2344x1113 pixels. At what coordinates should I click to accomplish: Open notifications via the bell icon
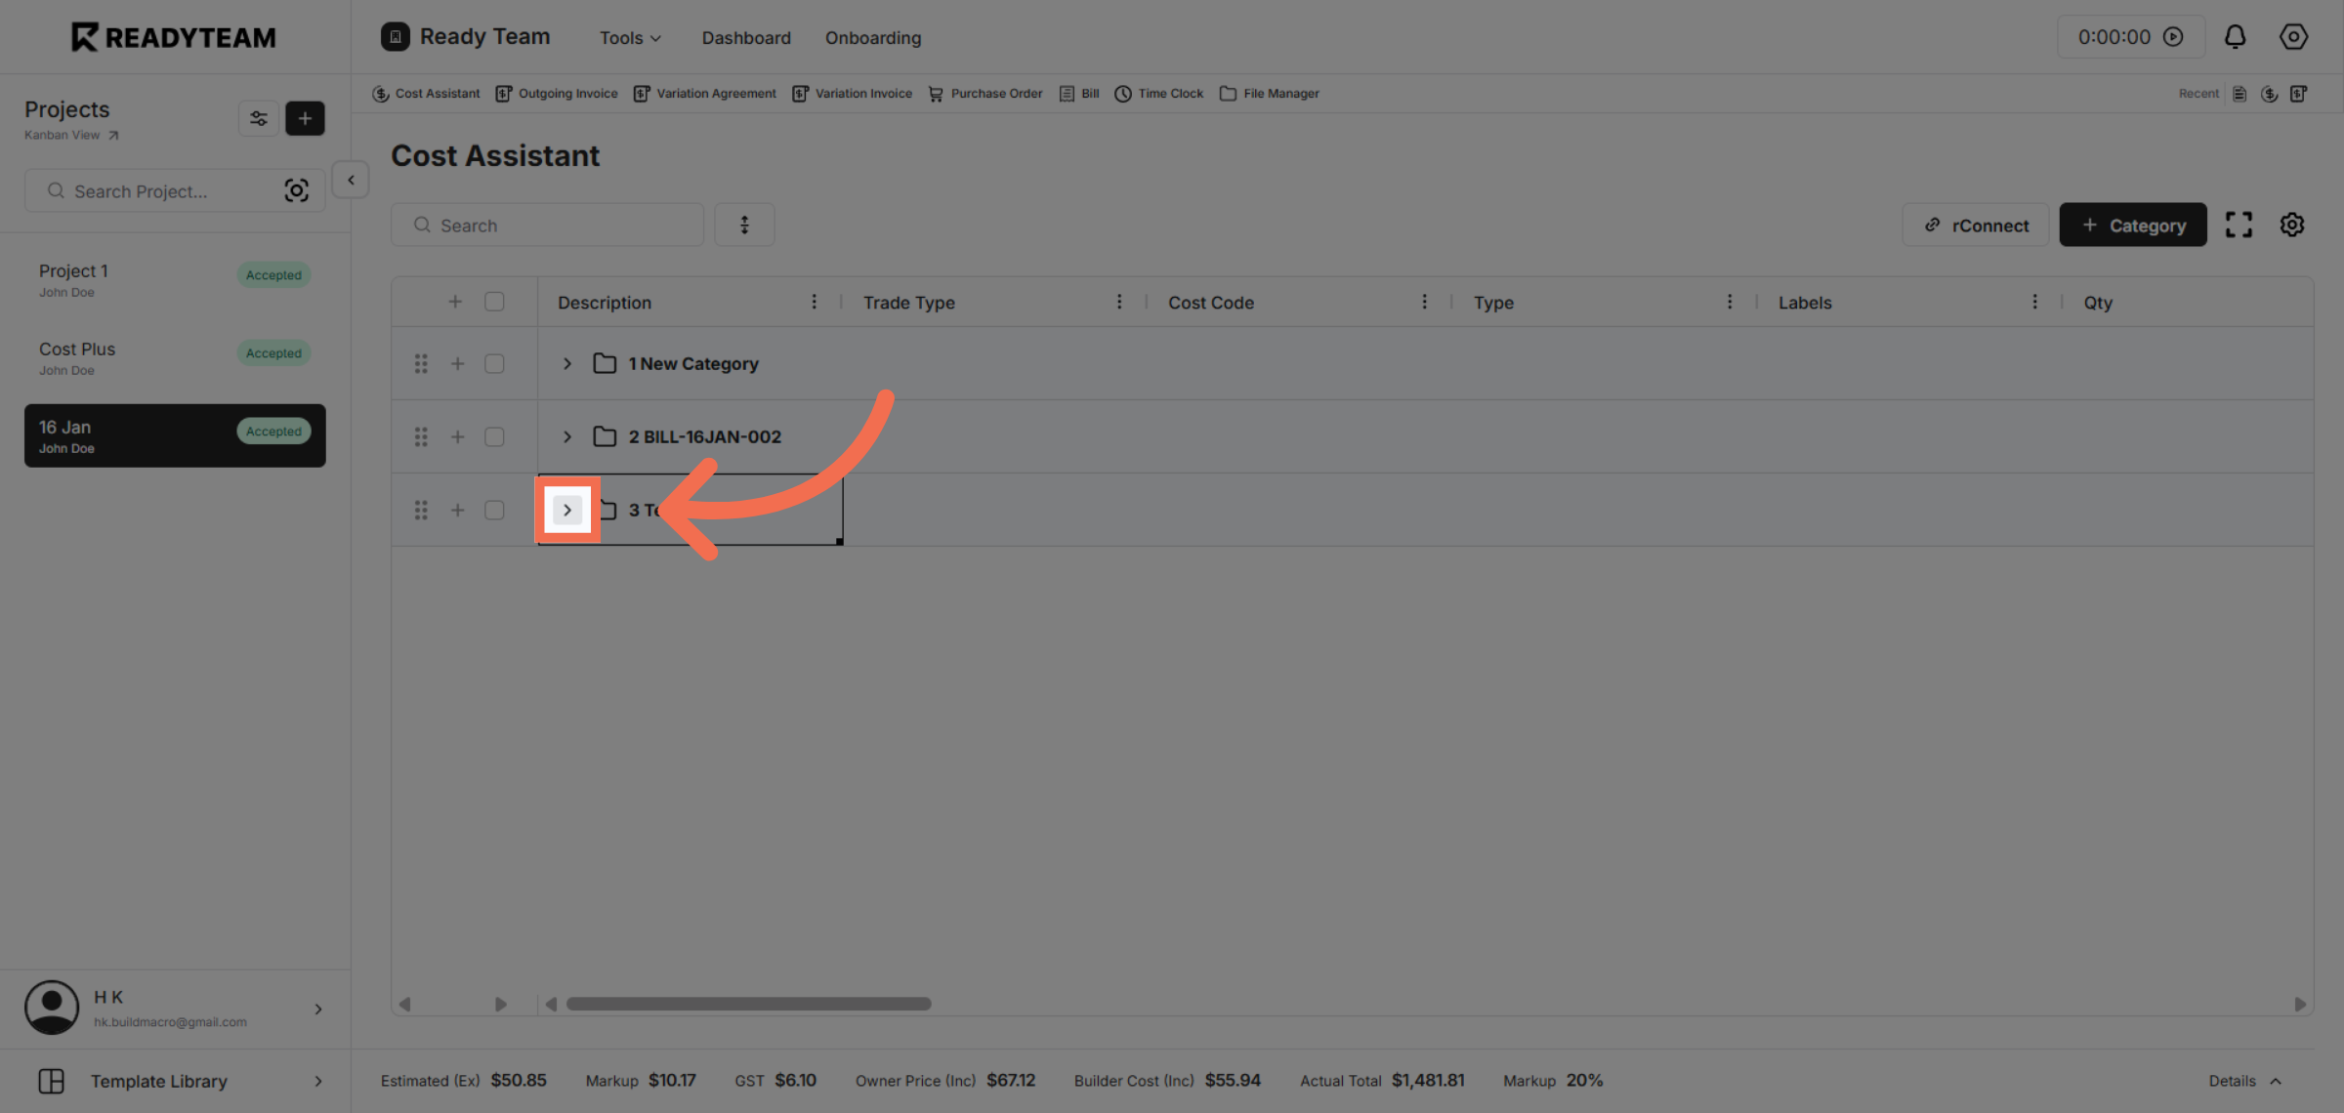pyautogui.click(x=2236, y=36)
